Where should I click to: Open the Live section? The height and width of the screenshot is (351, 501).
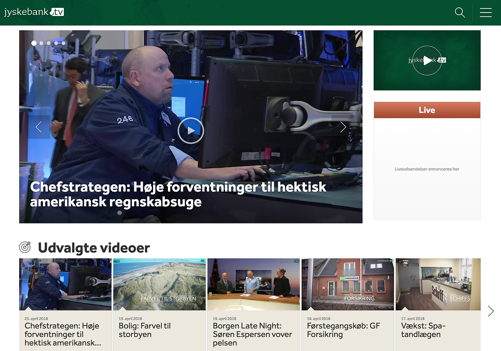pos(427,110)
